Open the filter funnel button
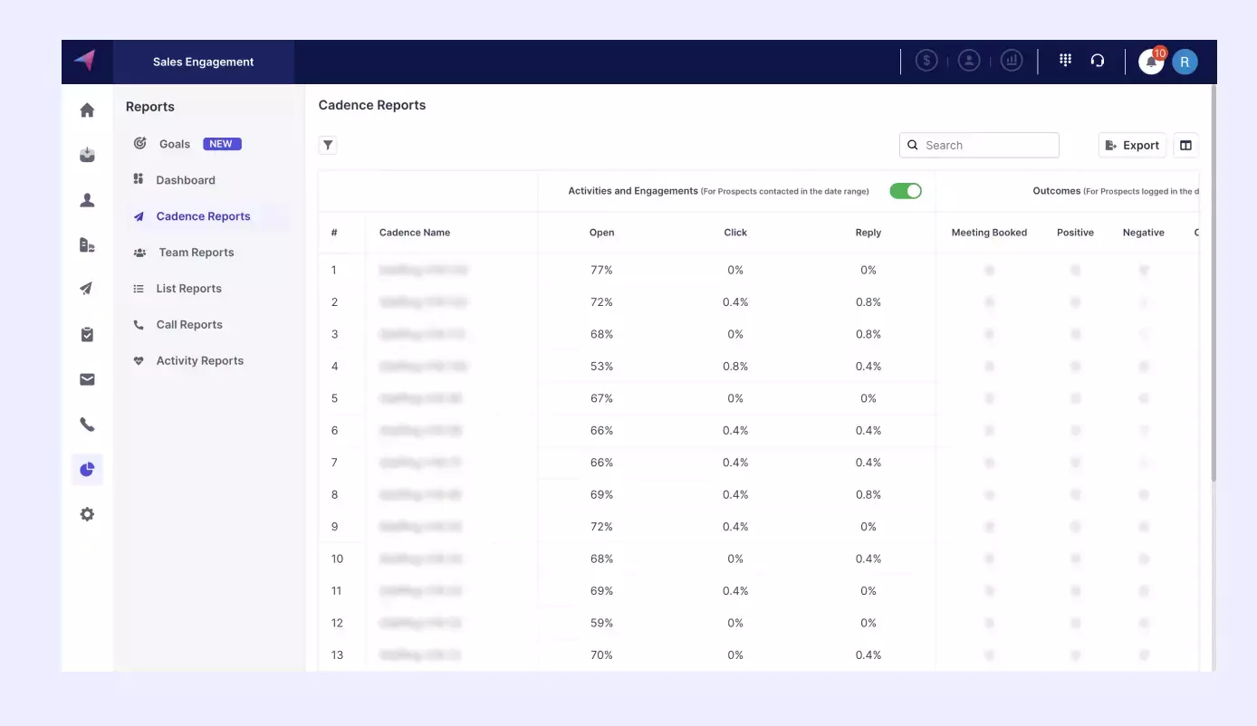Image resolution: width=1257 pixels, height=726 pixels. point(328,145)
